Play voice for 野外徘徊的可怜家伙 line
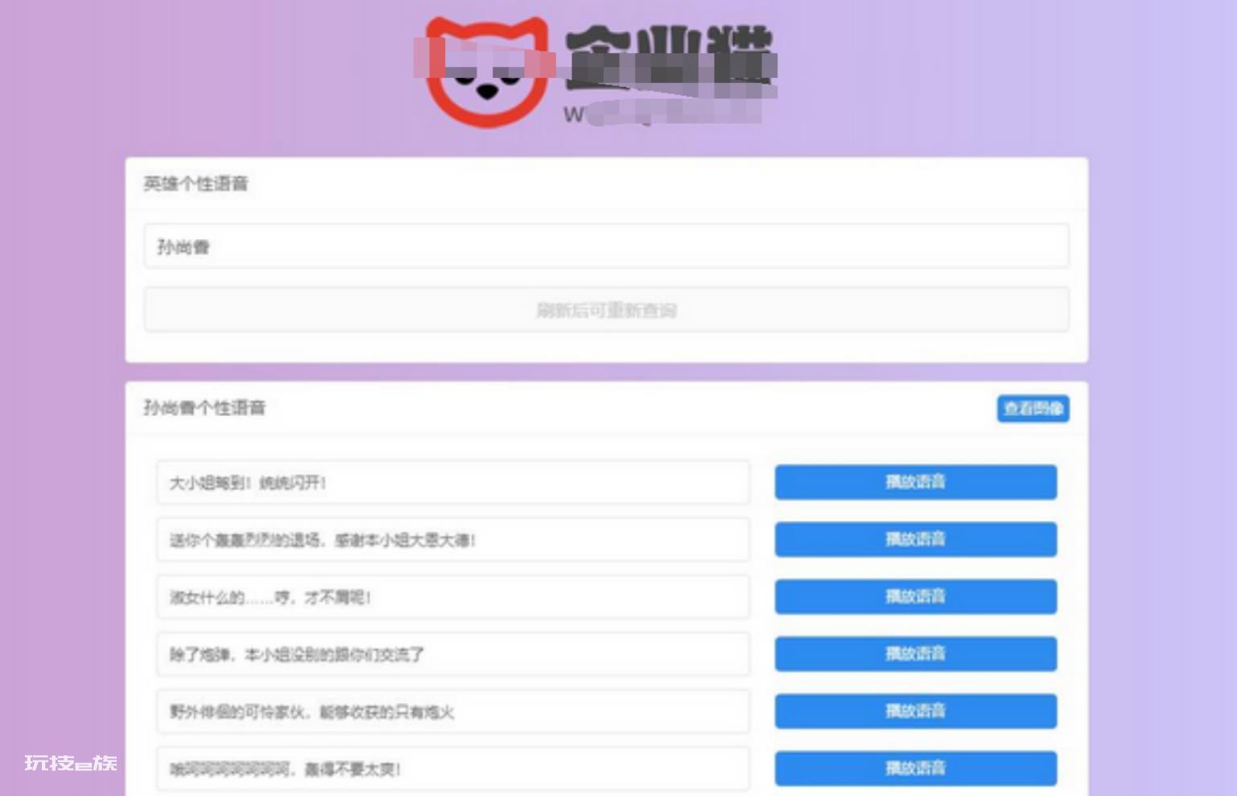 coord(915,711)
